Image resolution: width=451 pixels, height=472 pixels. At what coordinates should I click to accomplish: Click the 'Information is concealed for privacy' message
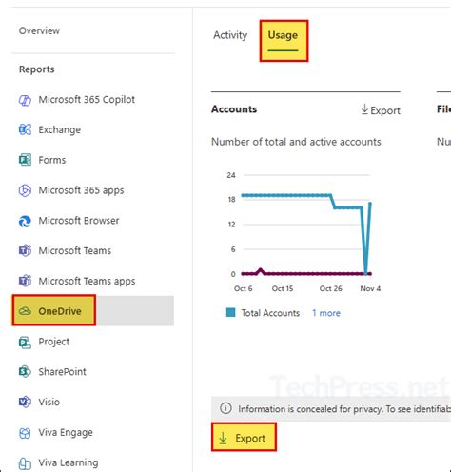point(344,409)
